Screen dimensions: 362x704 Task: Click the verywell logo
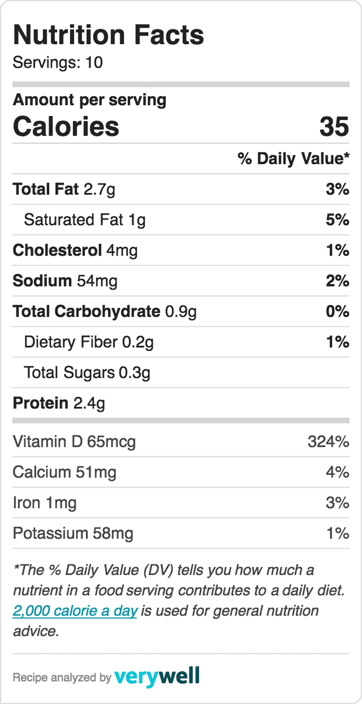pyautogui.click(x=157, y=676)
